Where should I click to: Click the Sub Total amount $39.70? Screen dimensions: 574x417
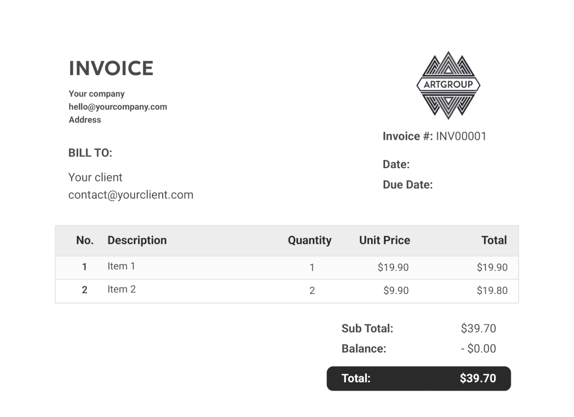pos(478,328)
